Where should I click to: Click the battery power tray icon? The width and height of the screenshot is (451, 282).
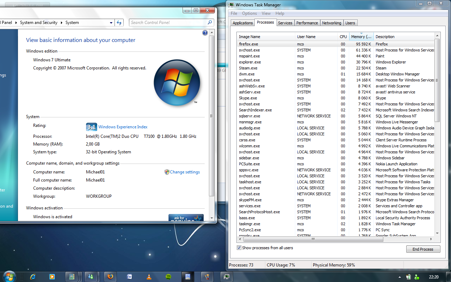pos(409,277)
